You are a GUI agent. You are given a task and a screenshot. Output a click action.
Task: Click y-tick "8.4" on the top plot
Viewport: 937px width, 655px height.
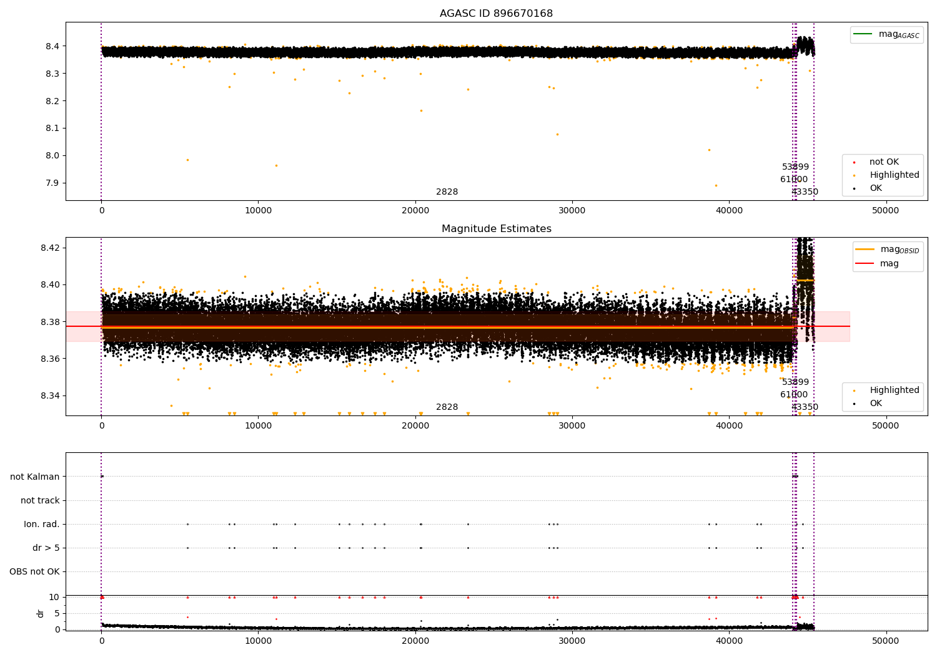coord(52,47)
